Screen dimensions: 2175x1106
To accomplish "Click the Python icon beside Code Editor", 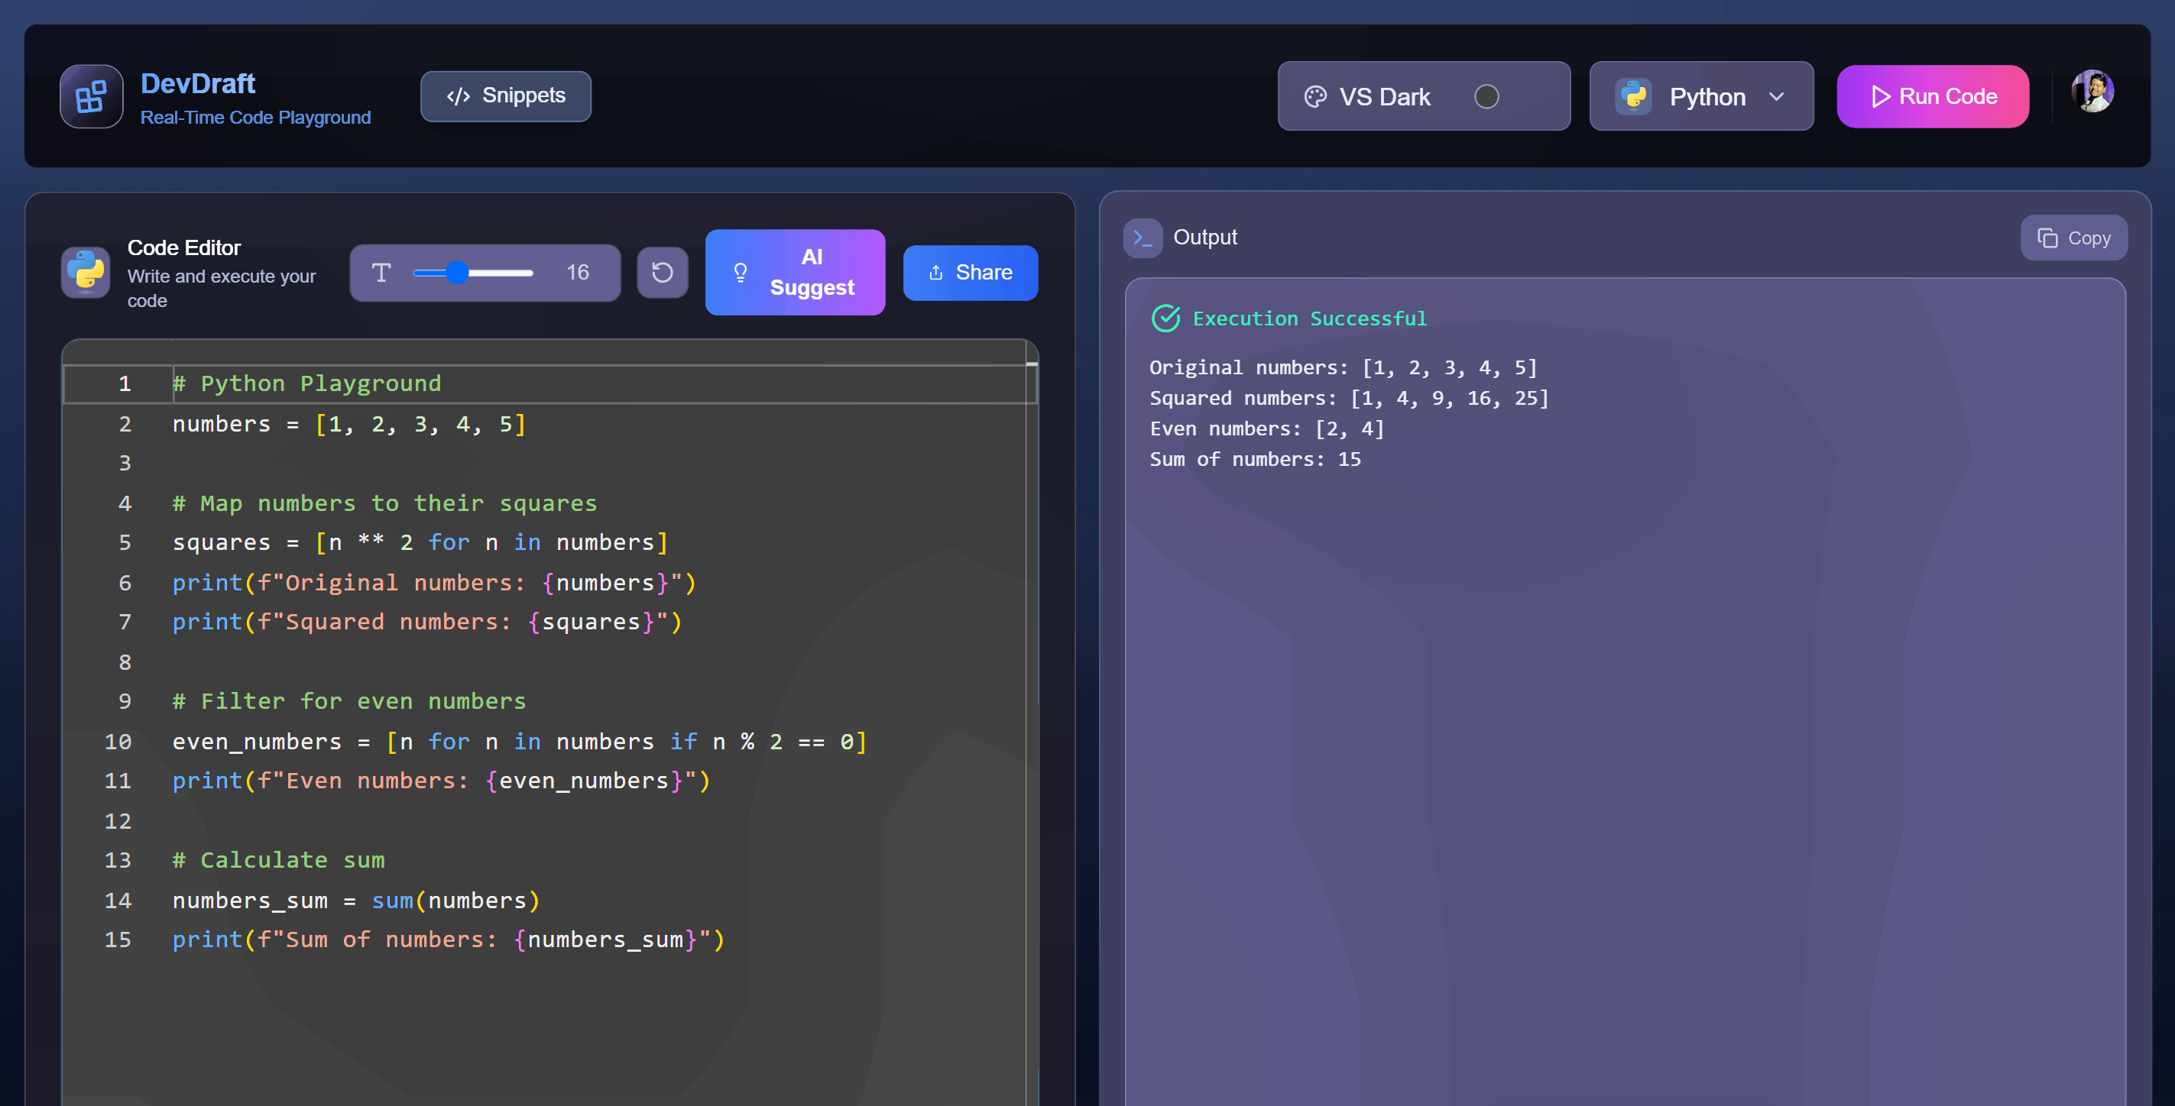I will [x=86, y=273].
